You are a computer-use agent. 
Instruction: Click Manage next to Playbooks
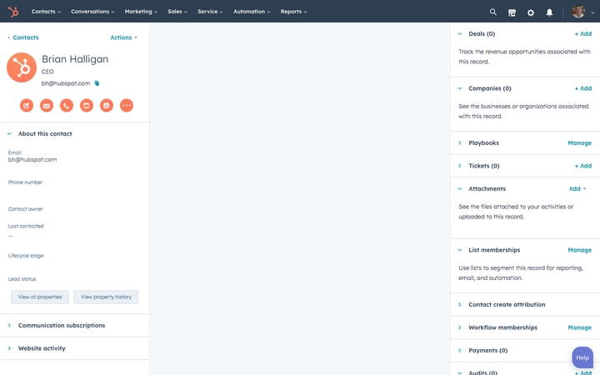(x=580, y=143)
